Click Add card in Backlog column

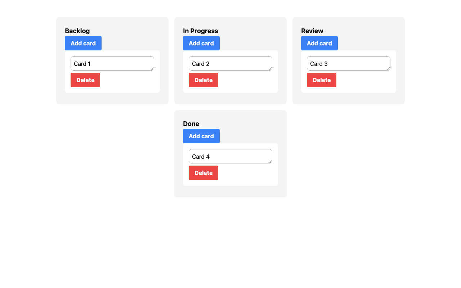83,43
